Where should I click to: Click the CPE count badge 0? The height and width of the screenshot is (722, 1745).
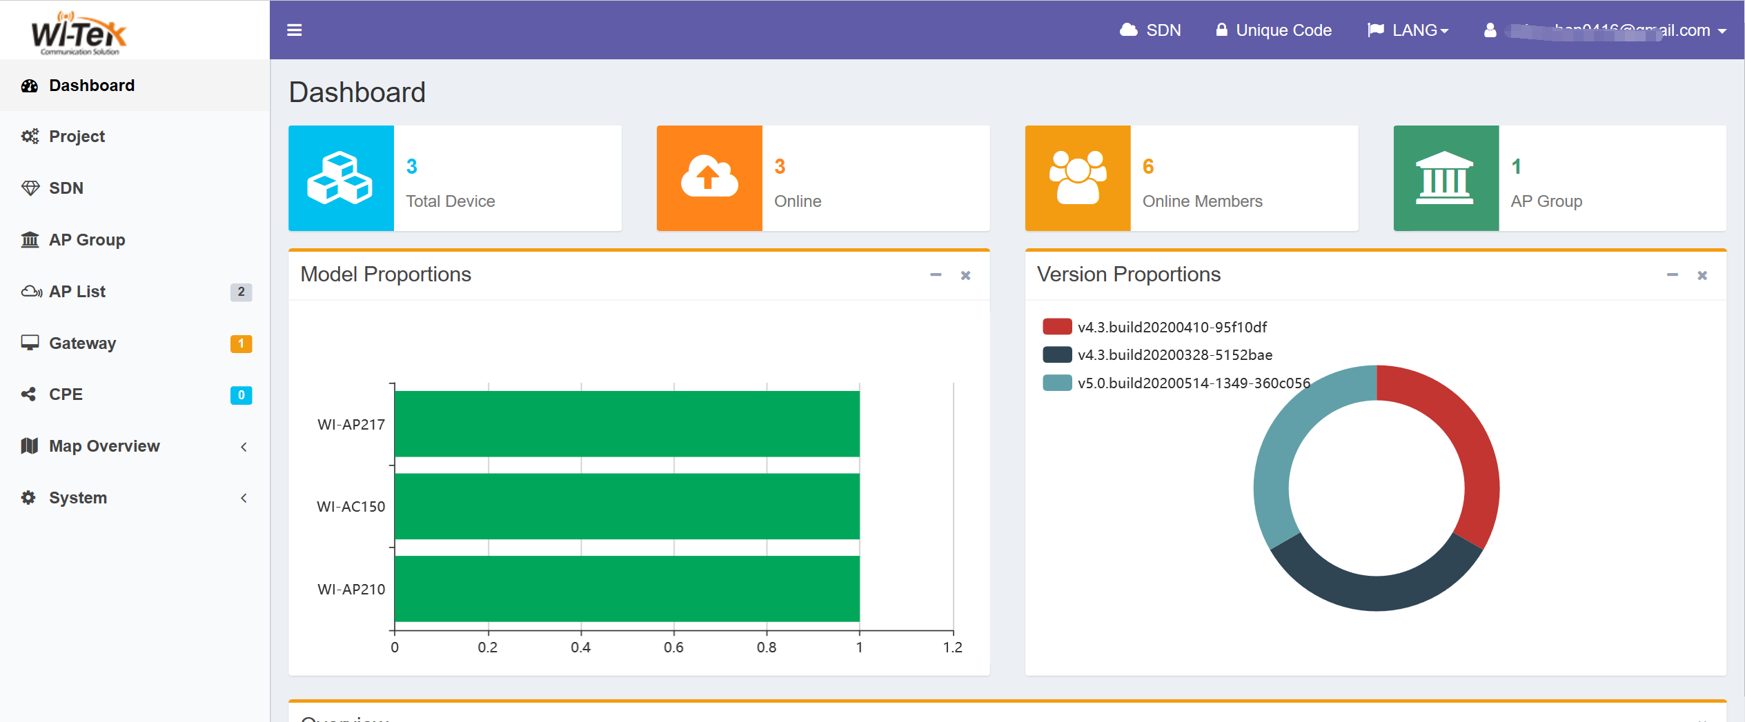pyautogui.click(x=241, y=395)
